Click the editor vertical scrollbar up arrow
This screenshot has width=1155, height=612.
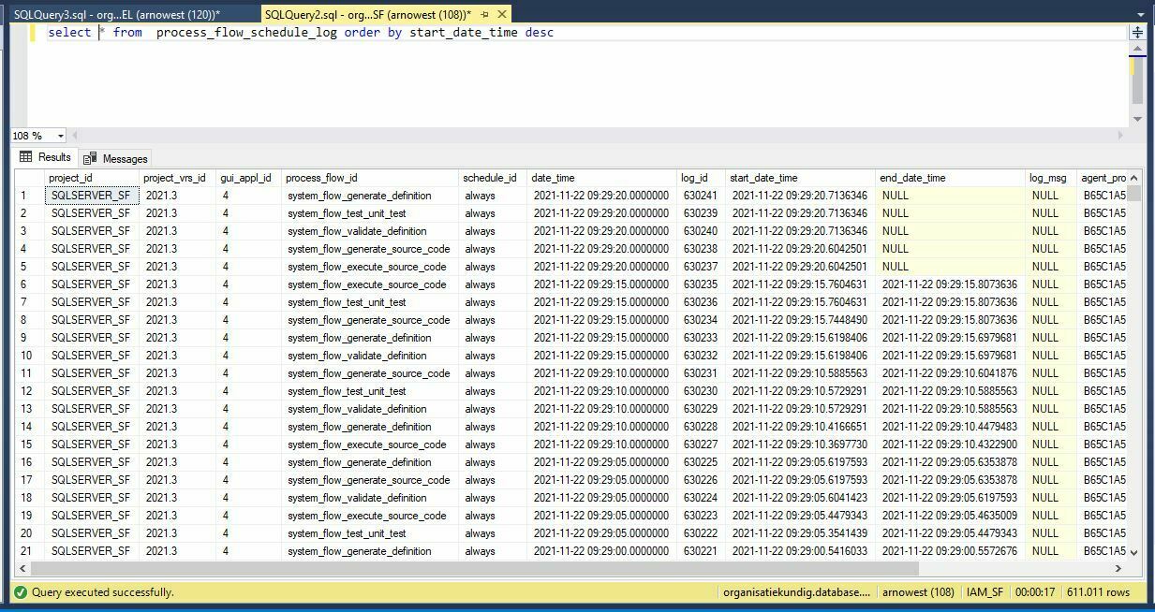pos(1137,48)
